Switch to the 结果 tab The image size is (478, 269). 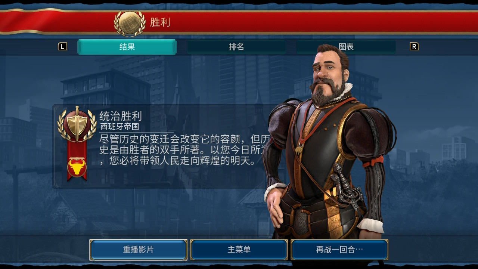tap(127, 47)
